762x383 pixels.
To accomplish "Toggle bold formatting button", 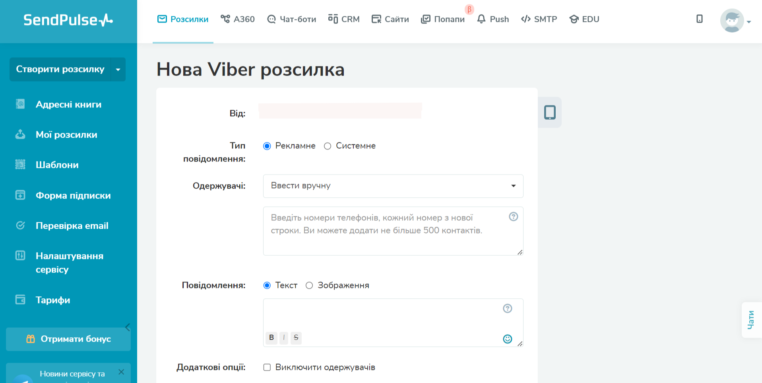I will click(x=271, y=338).
